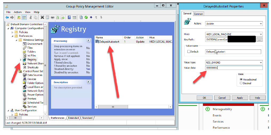Screen dimensions: 271x135
Task: Open the Value type dropdown REG_DWORD
Action: 234,62
